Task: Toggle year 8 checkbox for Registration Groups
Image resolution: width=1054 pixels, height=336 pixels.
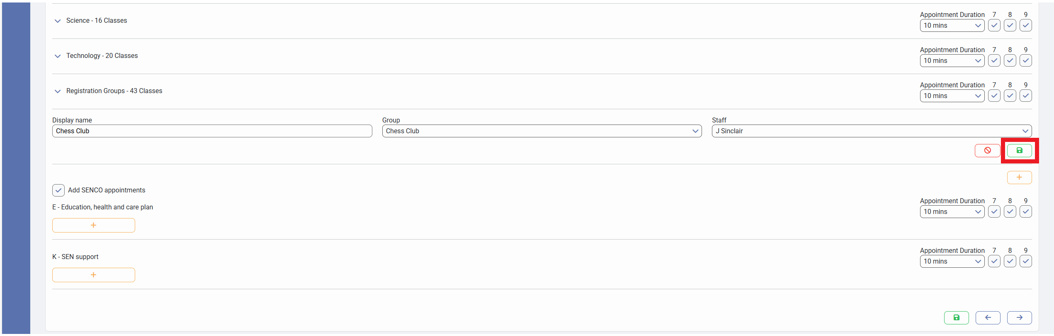Action: (1010, 96)
